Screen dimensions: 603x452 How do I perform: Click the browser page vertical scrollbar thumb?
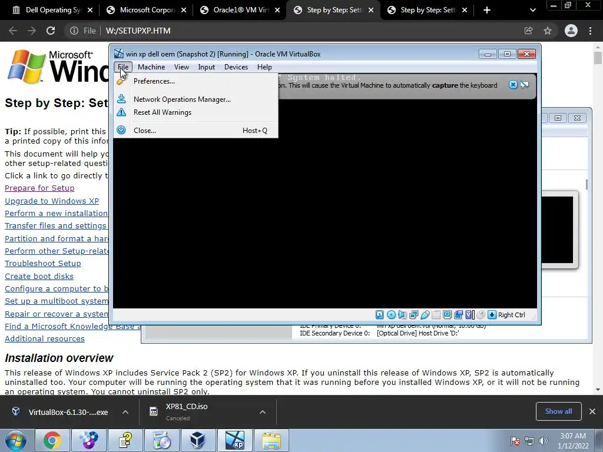click(598, 58)
